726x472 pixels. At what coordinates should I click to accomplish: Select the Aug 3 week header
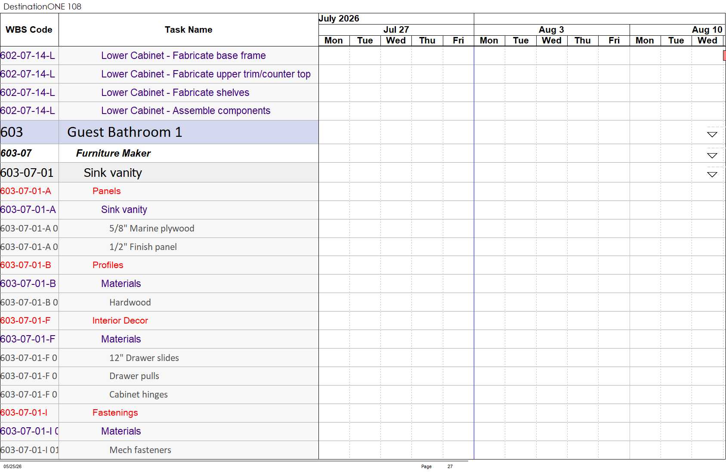(x=552, y=30)
